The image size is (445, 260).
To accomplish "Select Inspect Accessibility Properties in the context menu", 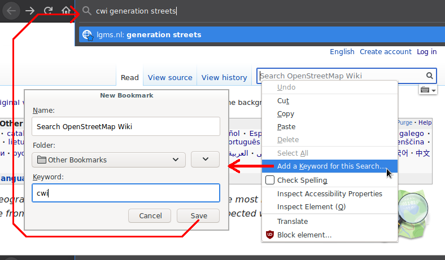I will pyautogui.click(x=329, y=193).
